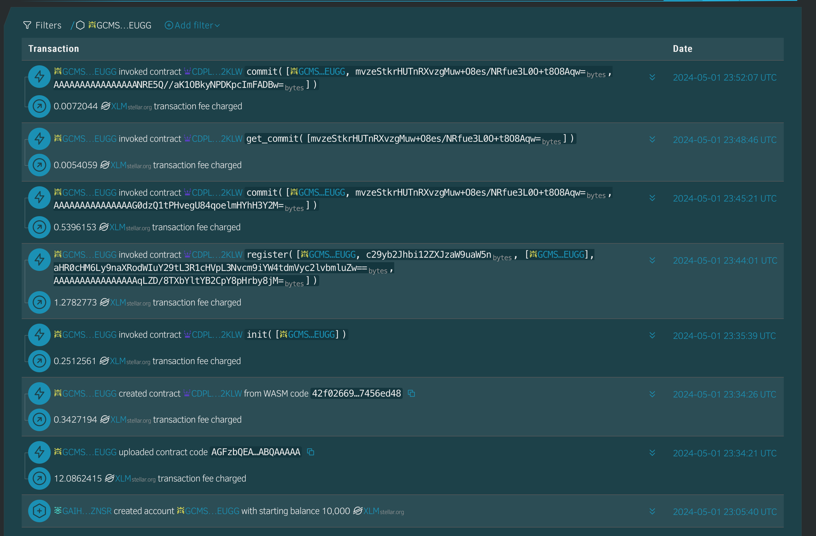Click the fee arrow icon beside 0.5396153 XLM
This screenshot has height=536, width=816.
[40, 227]
